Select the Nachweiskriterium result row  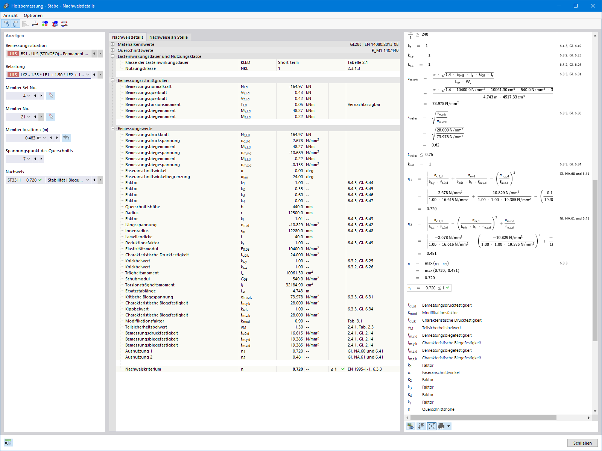tap(258, 369)
